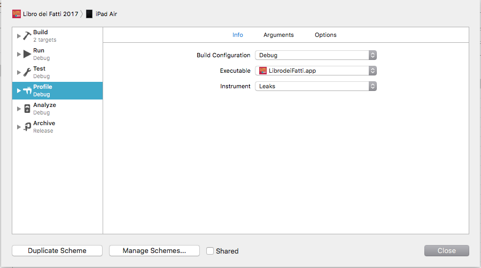Click the 'Build Configuration' label
Image resolution: width=481 pixels, height=268 pixels.
[223, 55]
